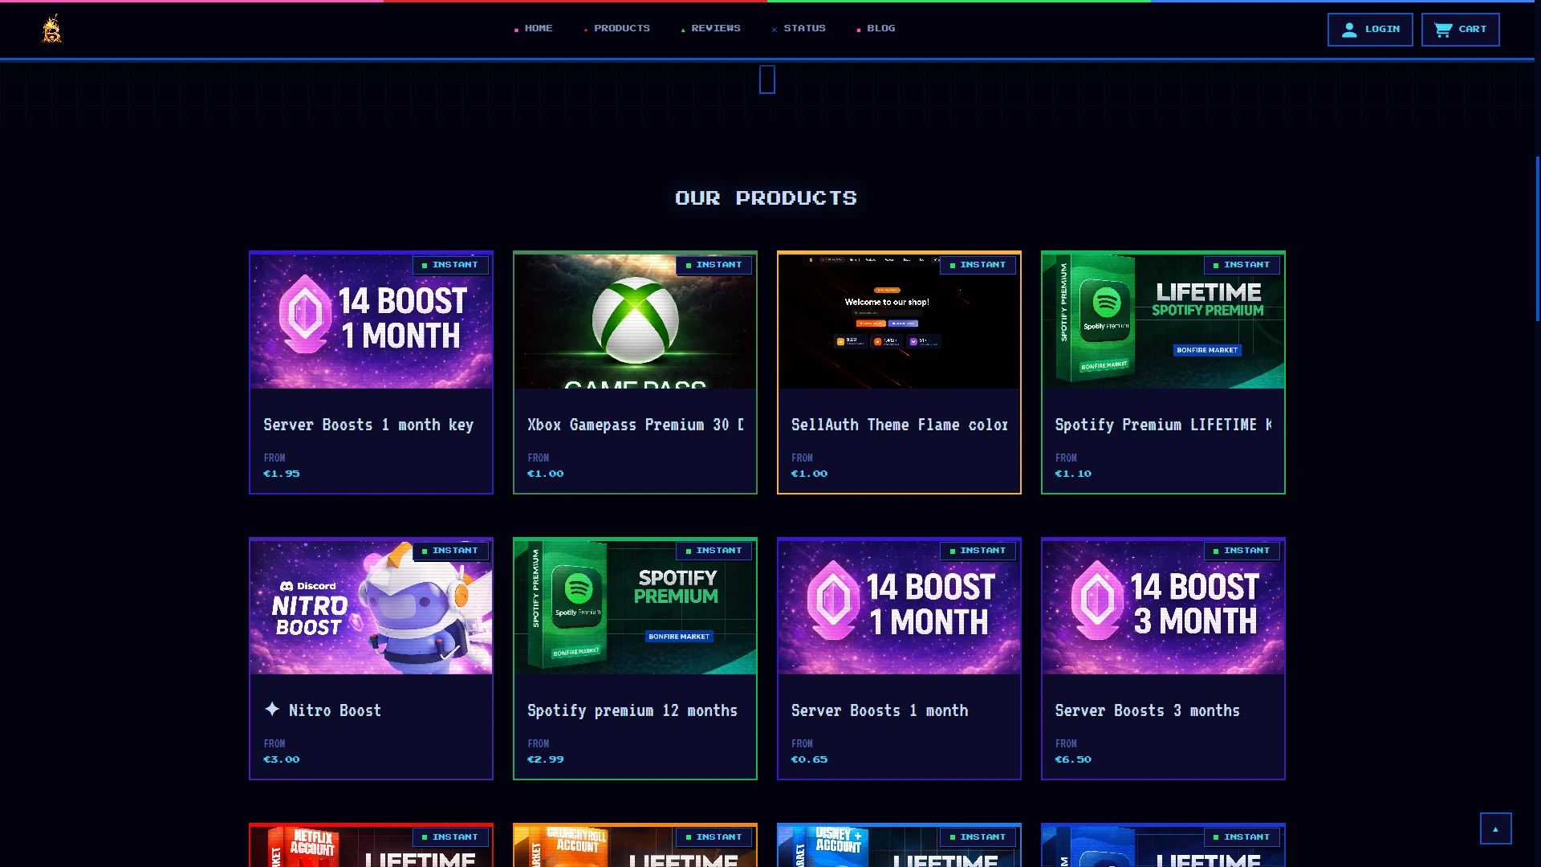Click the user icon in Login button

(1349, 30)
